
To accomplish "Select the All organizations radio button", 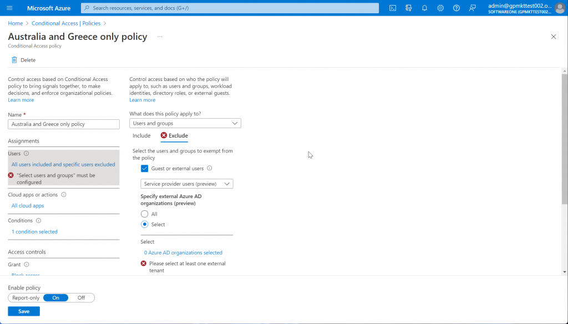I will click(145, 214).
